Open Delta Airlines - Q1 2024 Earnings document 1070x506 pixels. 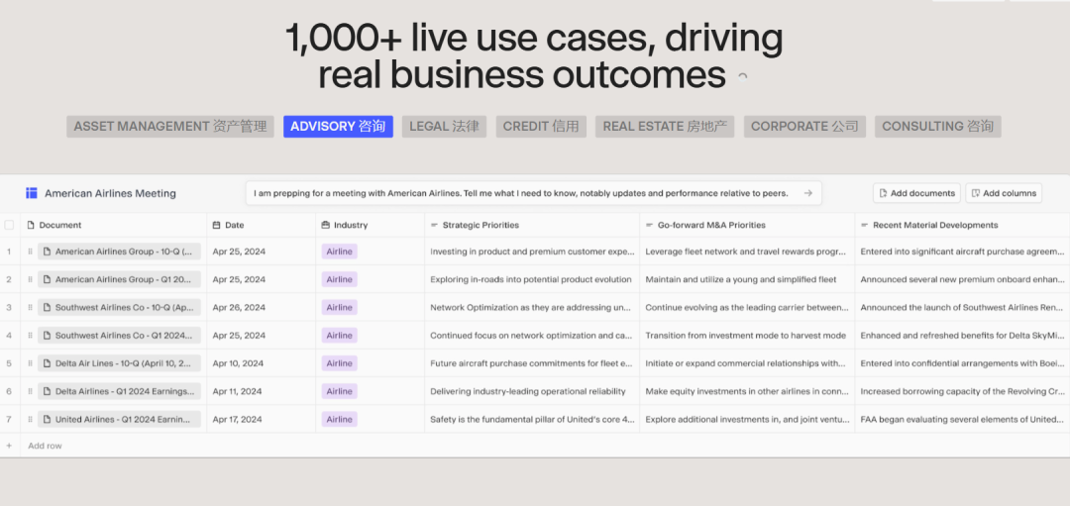[120, 391]
